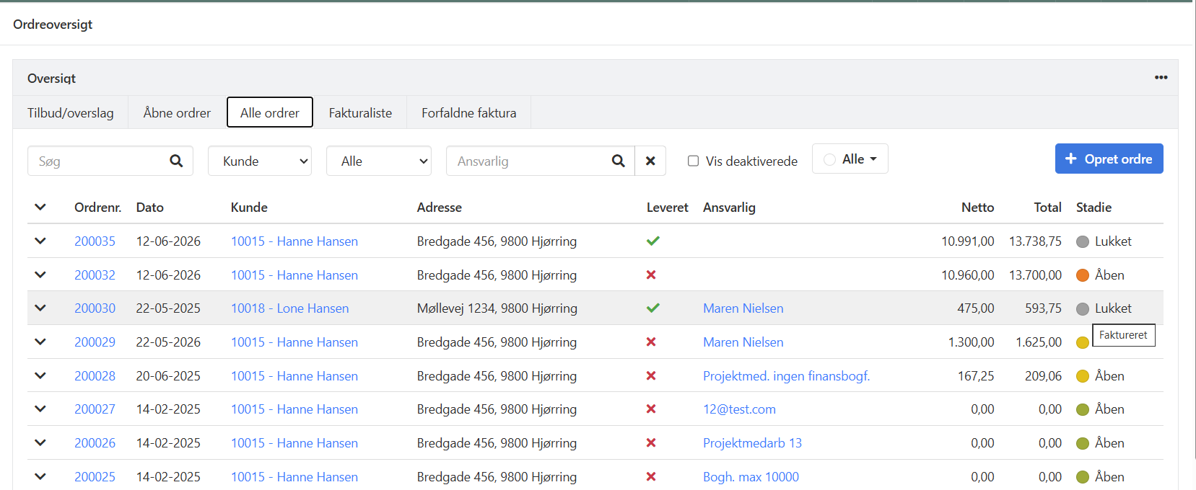
Task: Click red not-delivered cross for order 200032
Action: point(651,275)
